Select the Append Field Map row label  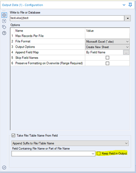pos(27,52)
